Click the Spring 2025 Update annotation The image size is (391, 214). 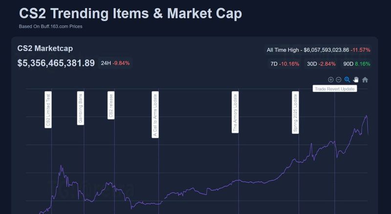(x=295, y=113)
